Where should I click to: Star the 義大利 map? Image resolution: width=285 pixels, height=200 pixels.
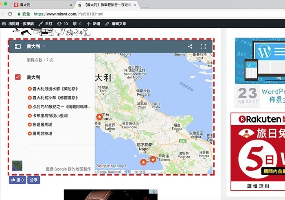[x=45, y=47]
